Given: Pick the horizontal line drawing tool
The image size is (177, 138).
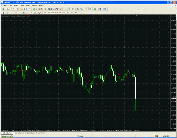Looking at the screenshot, I should (x=16, y=13).
